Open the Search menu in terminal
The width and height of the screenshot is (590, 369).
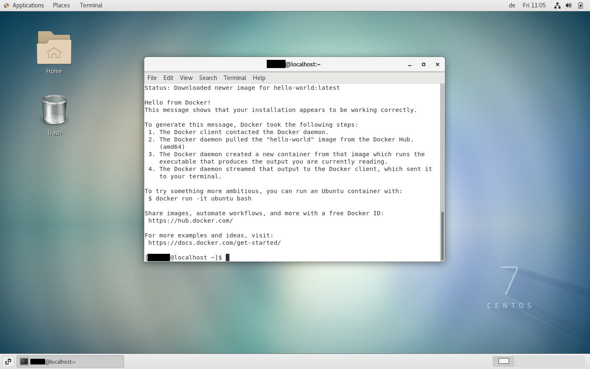click(x=208, y=78)
